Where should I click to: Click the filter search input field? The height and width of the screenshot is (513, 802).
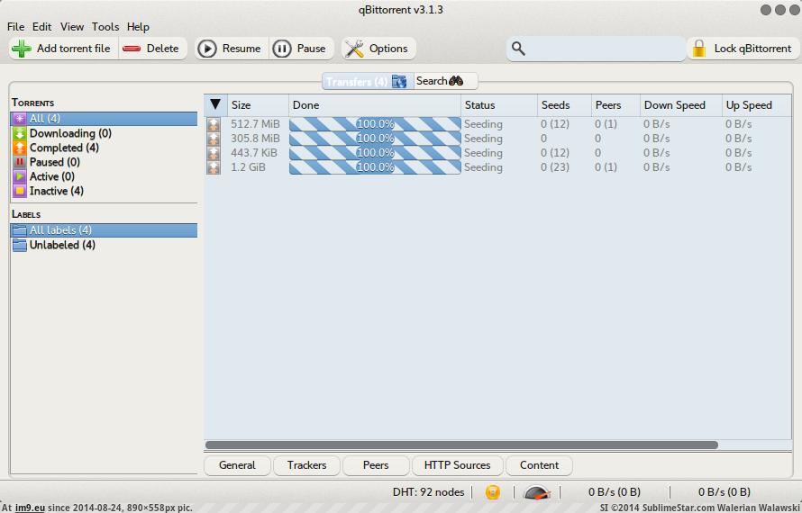pos(596,49)
